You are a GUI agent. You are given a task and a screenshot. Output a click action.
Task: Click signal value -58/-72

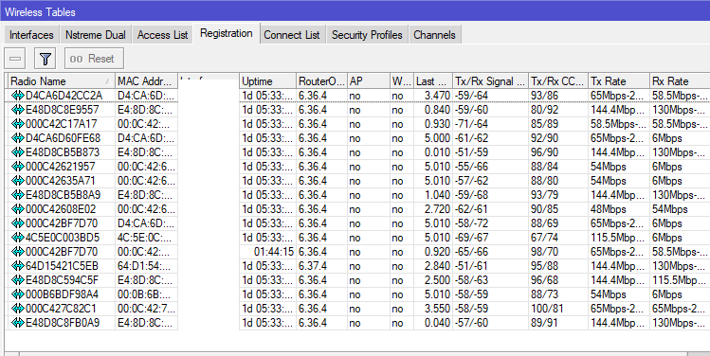tap(471, 223)
